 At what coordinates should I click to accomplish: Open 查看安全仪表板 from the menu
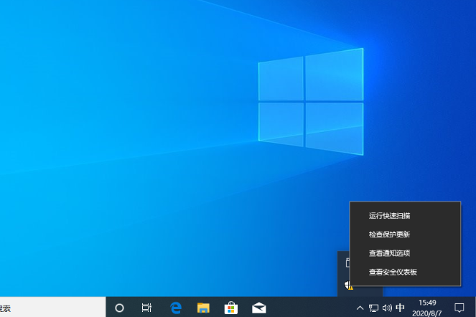click(x=393, y=272)
